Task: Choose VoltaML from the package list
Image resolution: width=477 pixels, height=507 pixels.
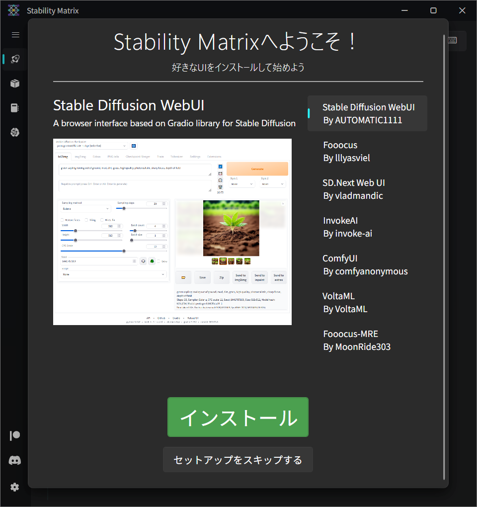Action: pyautogui.click(x=367, y=302)
